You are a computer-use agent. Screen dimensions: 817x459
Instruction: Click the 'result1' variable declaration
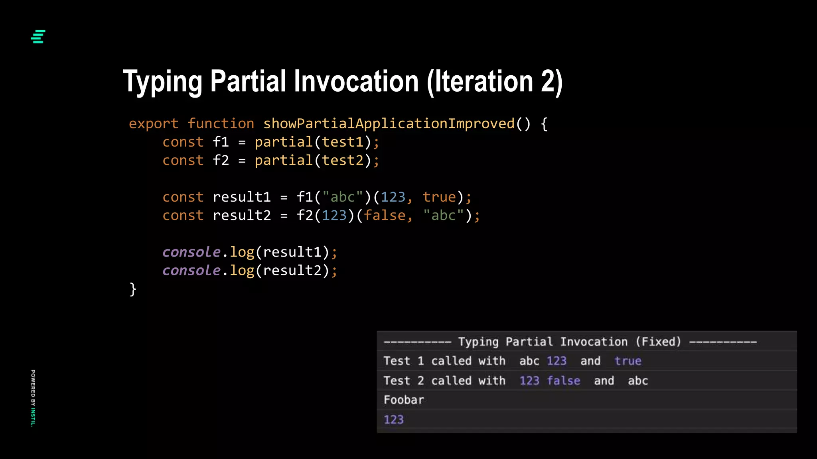[241, 197]
